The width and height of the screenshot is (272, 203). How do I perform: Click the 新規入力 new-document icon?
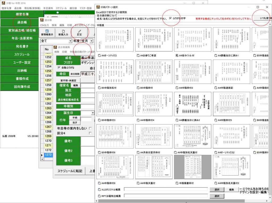pos(63,31)
